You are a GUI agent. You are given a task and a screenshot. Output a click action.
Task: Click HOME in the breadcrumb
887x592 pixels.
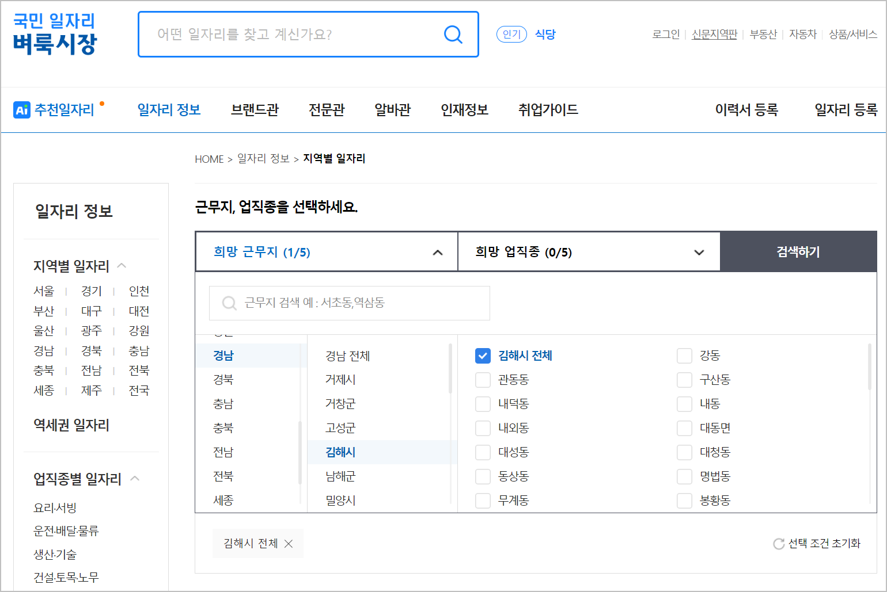[209, 159]
